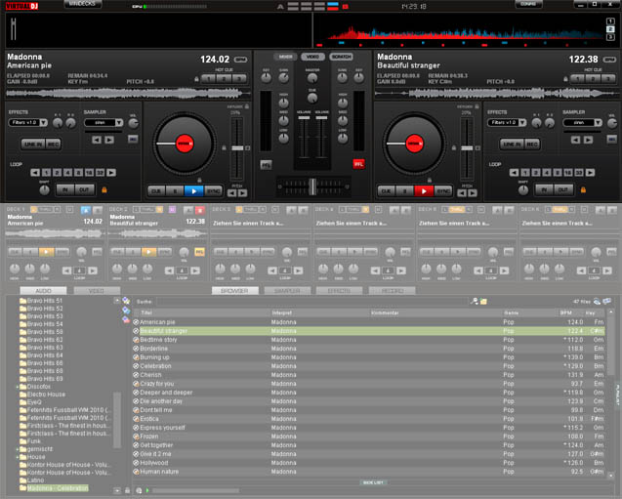622x499 pixels.
Task: Enable PFL for left mixer channel
Action: click(x=267, y=164)
